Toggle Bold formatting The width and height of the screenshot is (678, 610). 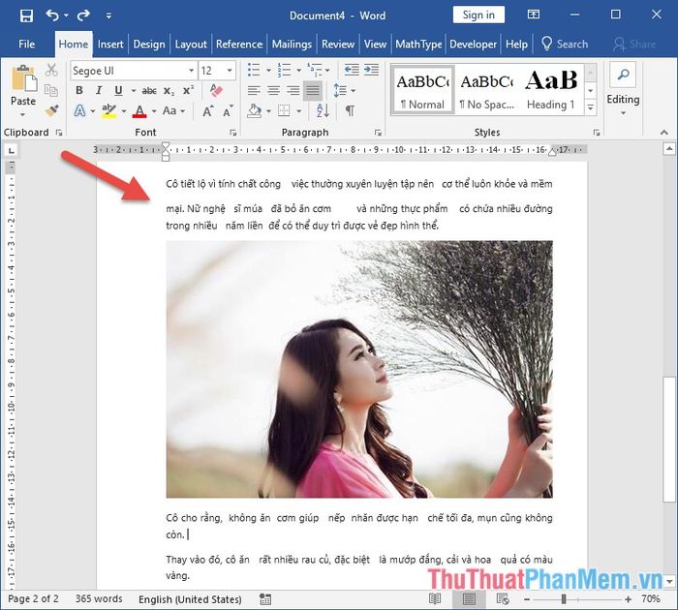[x=79, y=91]
